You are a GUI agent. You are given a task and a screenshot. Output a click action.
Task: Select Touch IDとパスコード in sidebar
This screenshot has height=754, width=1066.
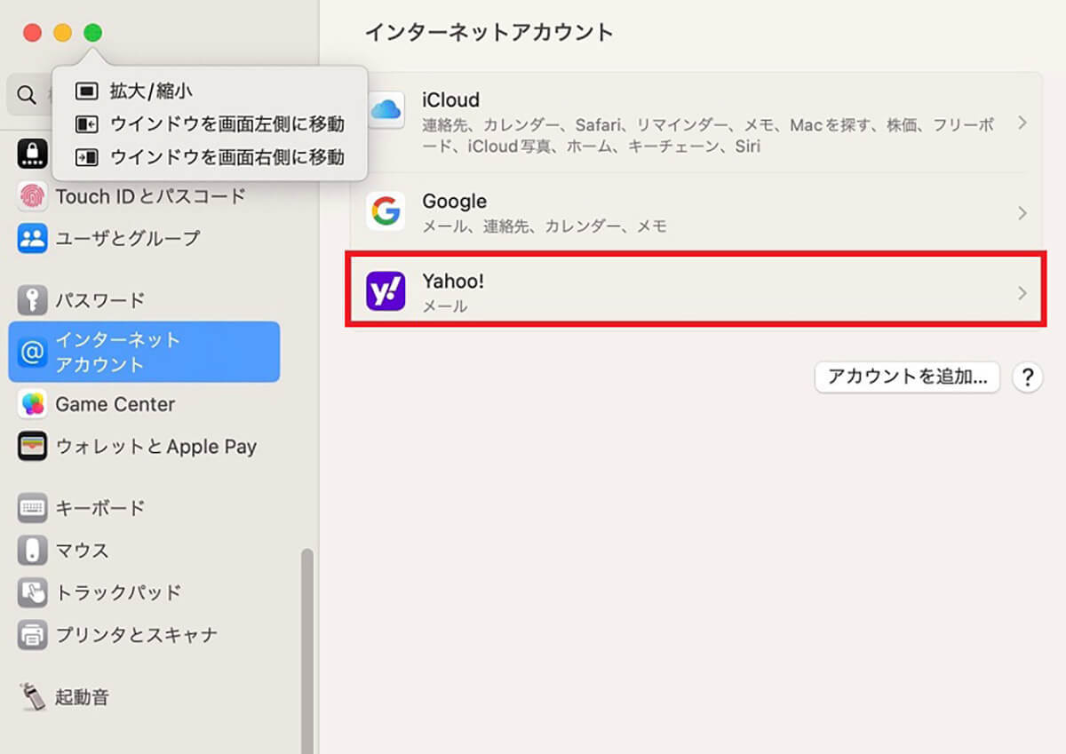tap(144, 196)
